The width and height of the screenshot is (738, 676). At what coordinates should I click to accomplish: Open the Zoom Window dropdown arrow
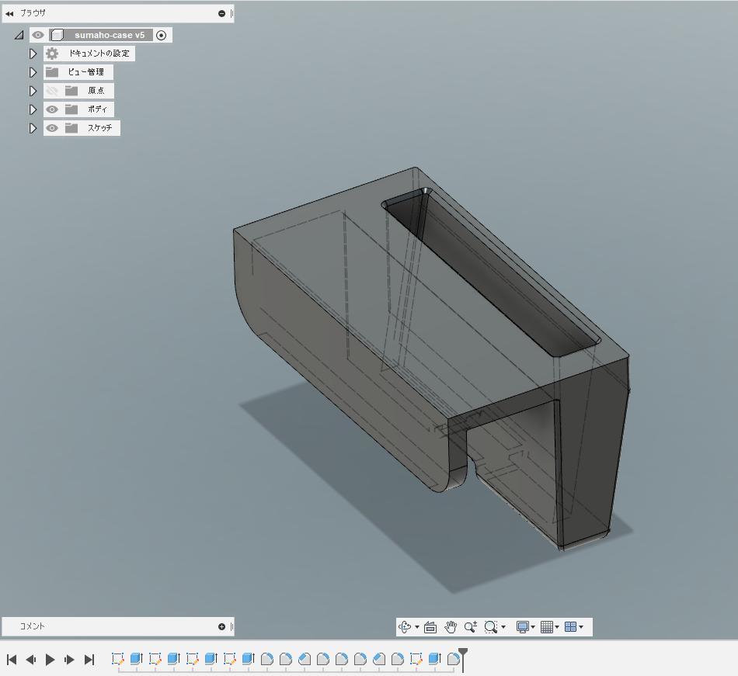(x=503, y=627)
